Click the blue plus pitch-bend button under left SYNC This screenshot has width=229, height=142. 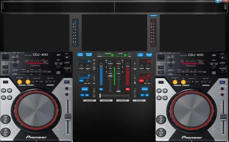87,95
